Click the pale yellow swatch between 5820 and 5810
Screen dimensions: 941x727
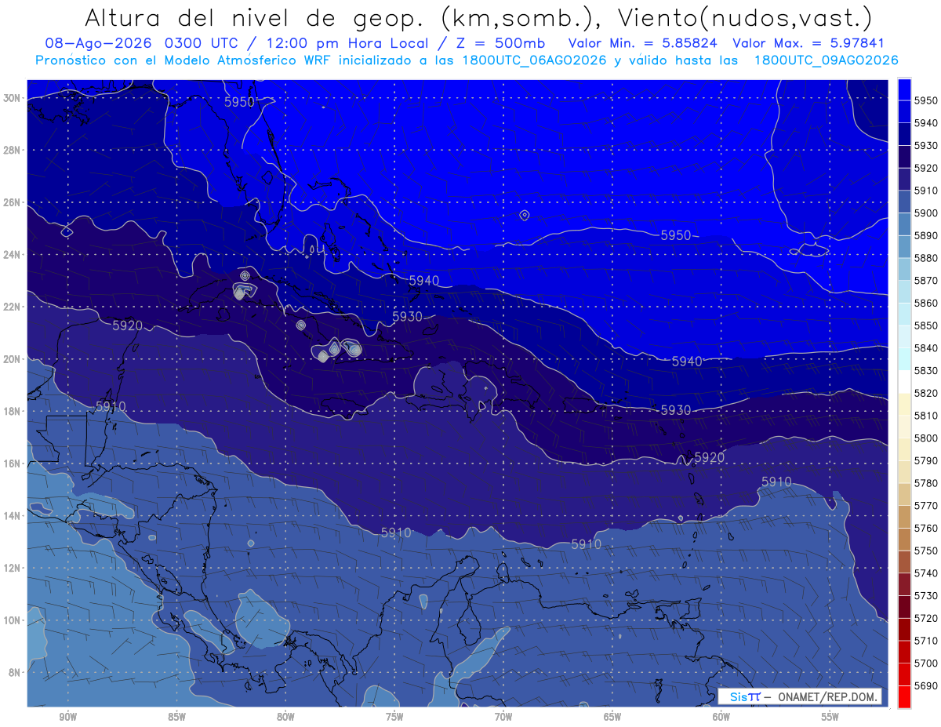pyautogui.click(x=904, y=404)
